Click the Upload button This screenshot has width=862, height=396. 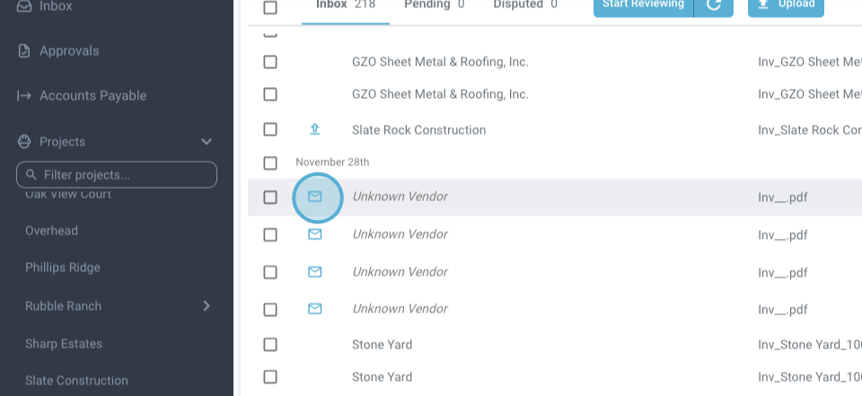[786, 5]
